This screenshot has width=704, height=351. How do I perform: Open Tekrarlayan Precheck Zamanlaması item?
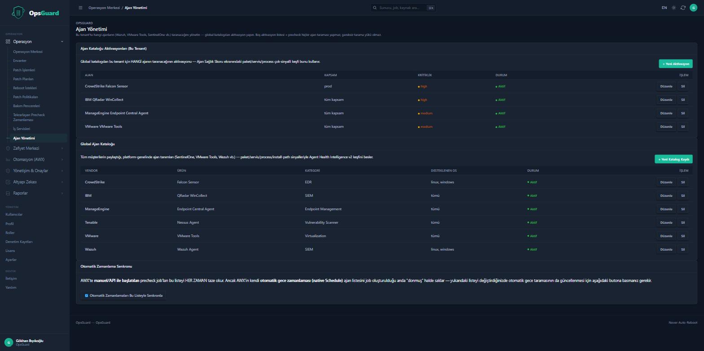pyautogui.click(x=29, y=117)
